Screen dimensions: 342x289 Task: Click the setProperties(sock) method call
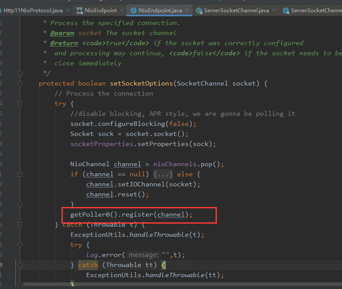[175, 144]
